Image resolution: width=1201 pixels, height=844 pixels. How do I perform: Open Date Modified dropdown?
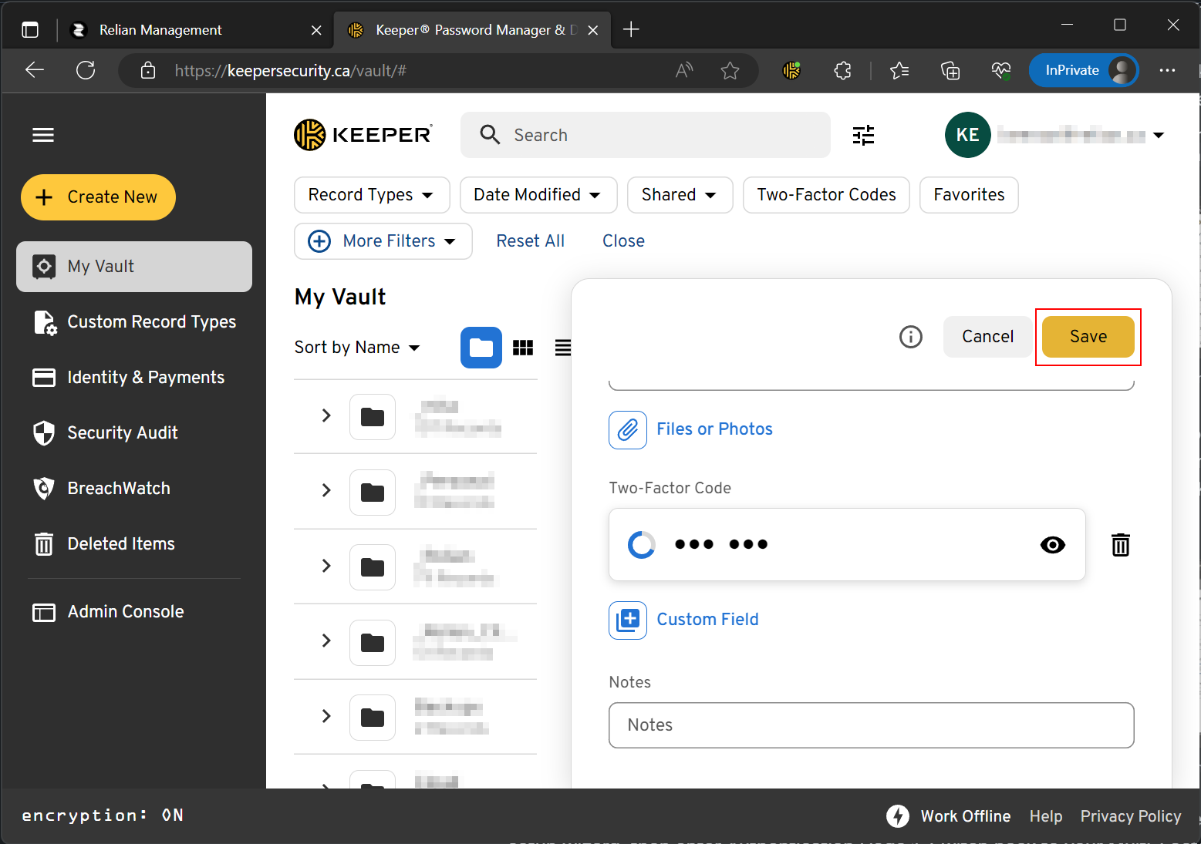click(x=538, y=195)
